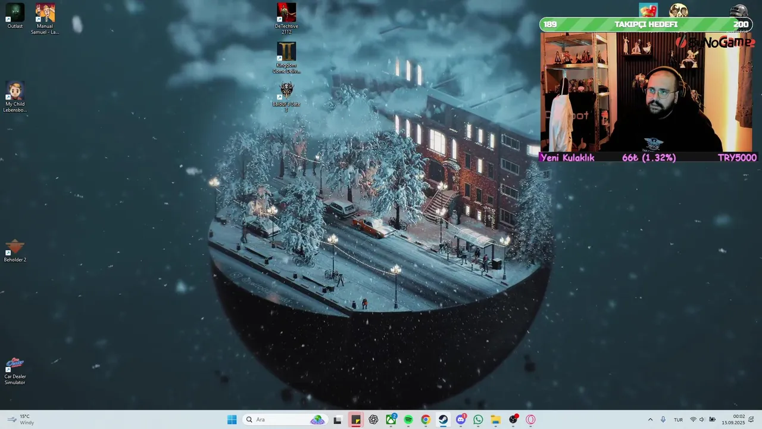Select the Kingdom Come Deliverance shortcut

[x=286, y=58]
